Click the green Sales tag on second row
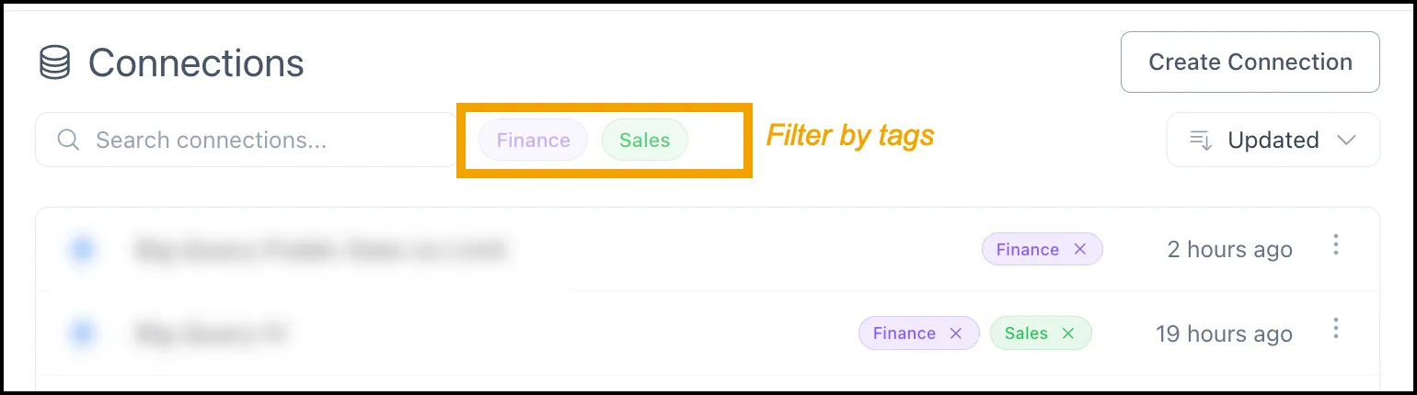Screen dimensions: 1417x395 (x=1026, y=333)
